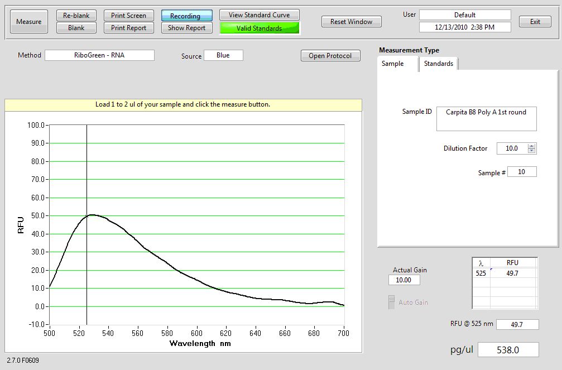Open Show Report
The height and width of the screenshot is (370, 562).
187,28
